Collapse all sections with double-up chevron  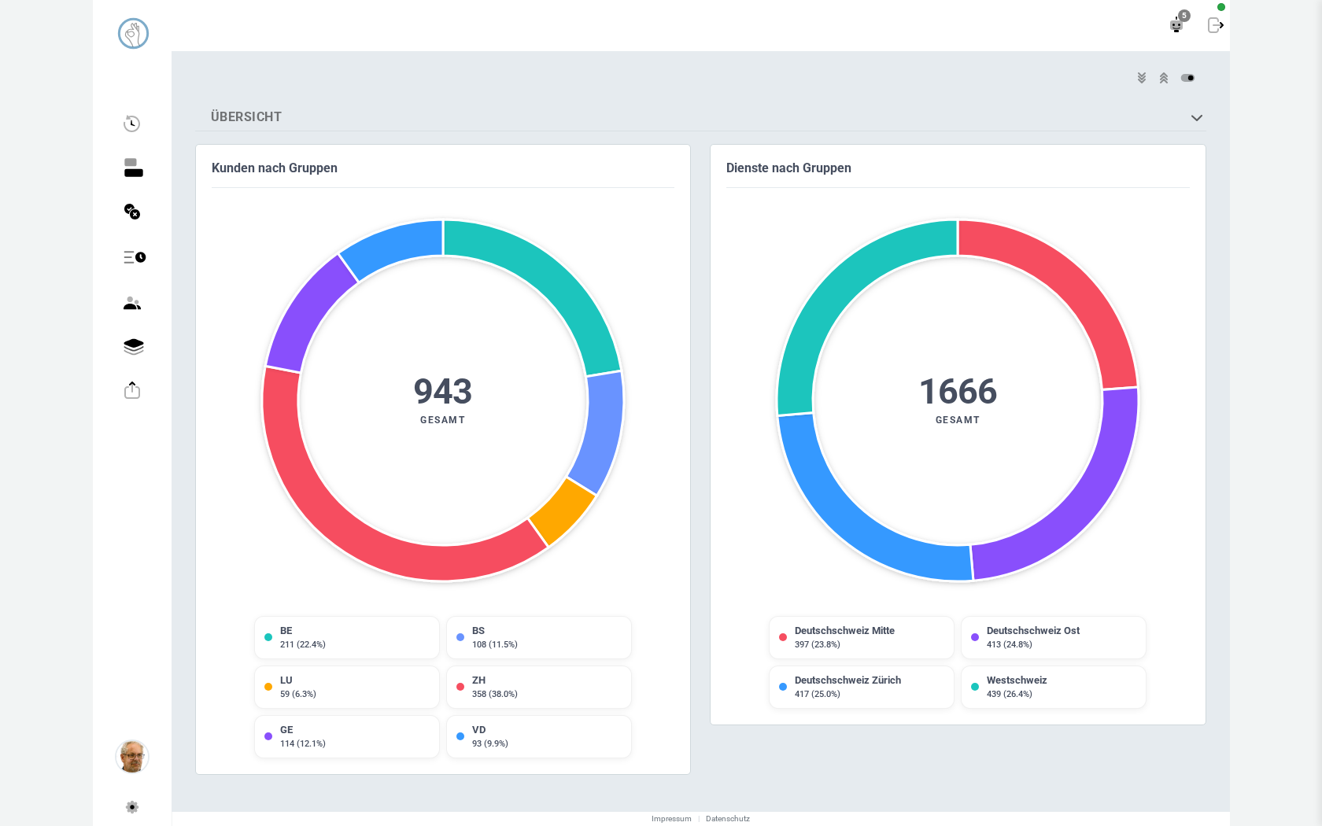point(1164,78)
